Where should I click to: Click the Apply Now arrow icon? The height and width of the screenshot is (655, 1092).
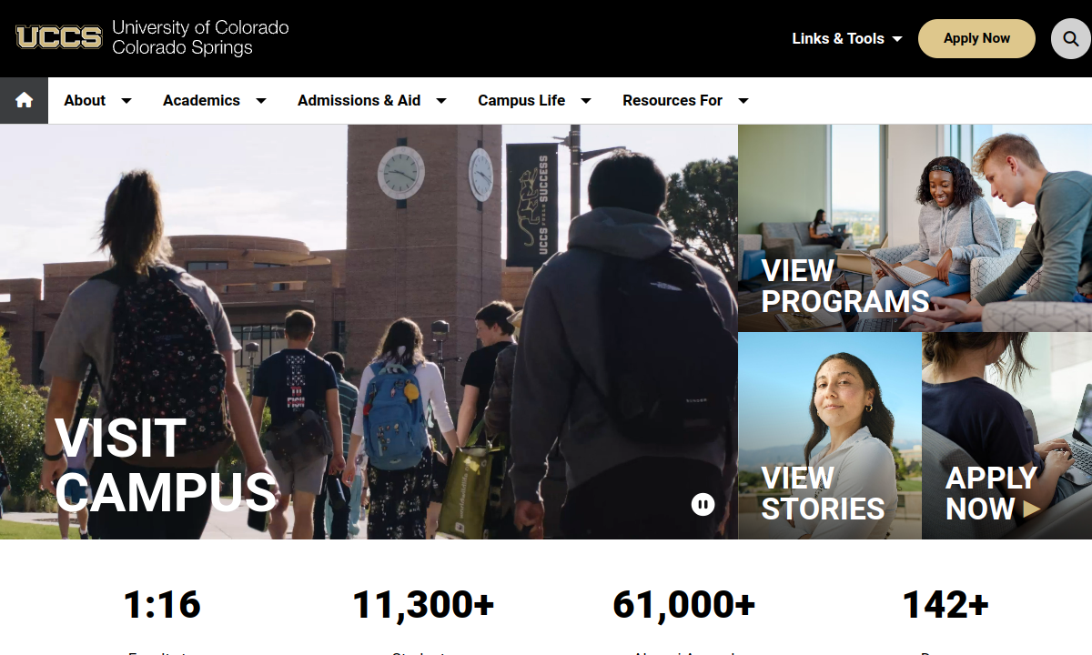pos(1032,509)
